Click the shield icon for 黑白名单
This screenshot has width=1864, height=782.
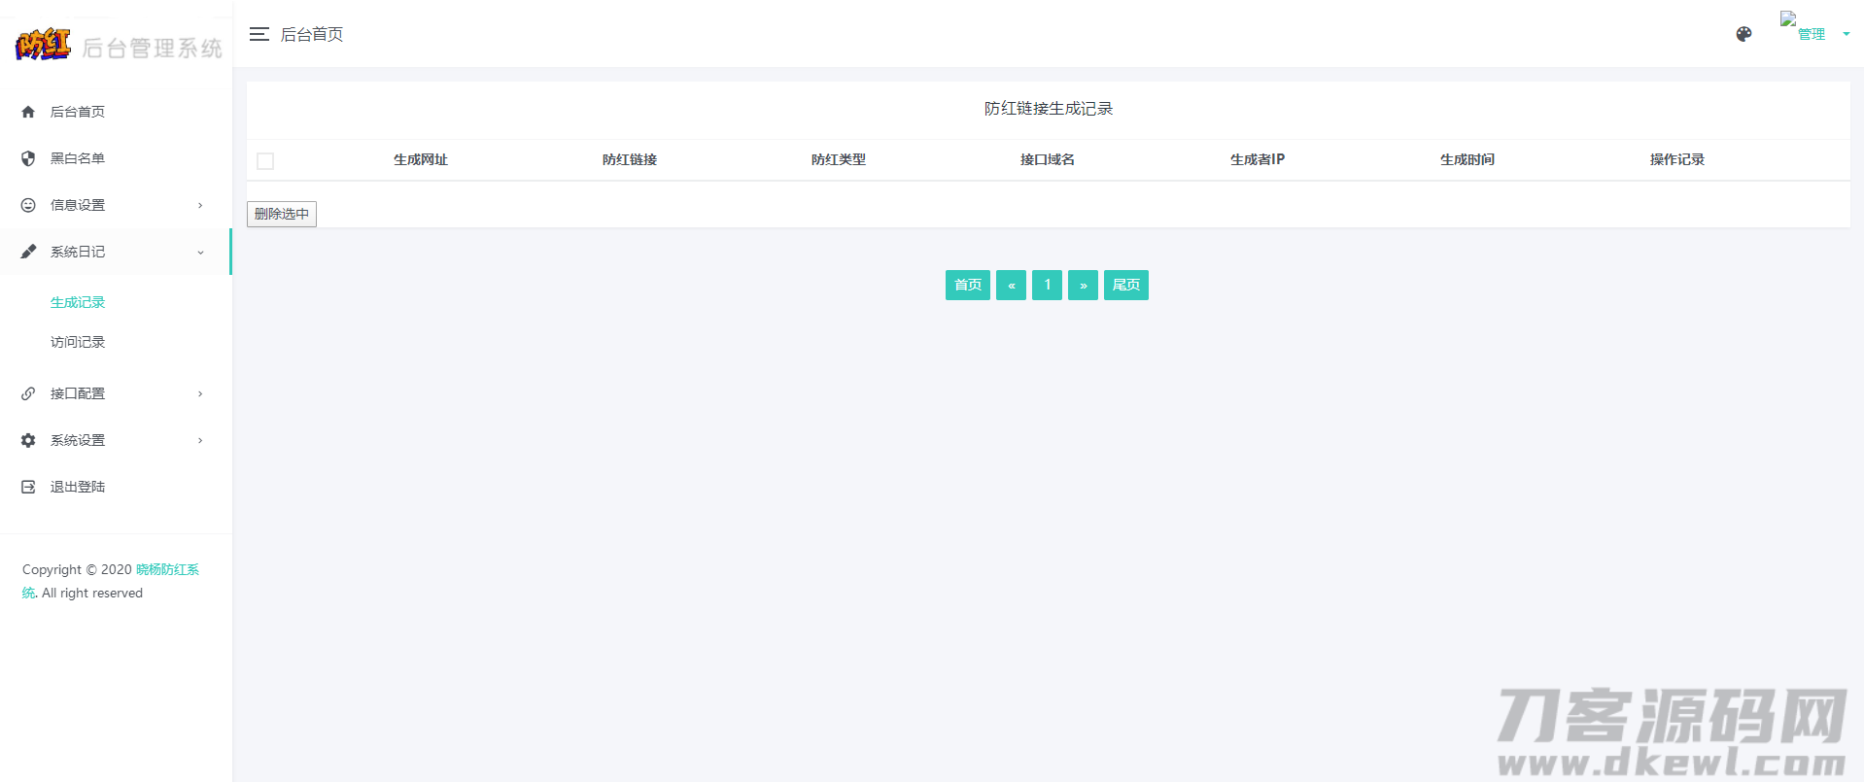pyautogui.click(x=28, y=158)
